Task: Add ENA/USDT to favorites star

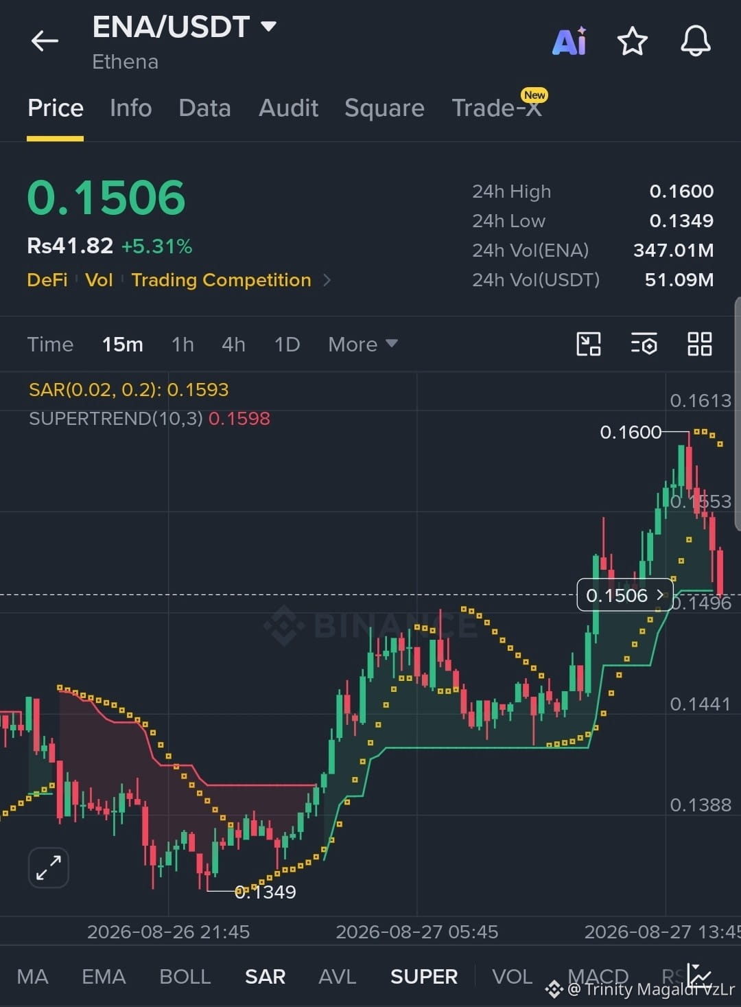Action: click(632, 41)
